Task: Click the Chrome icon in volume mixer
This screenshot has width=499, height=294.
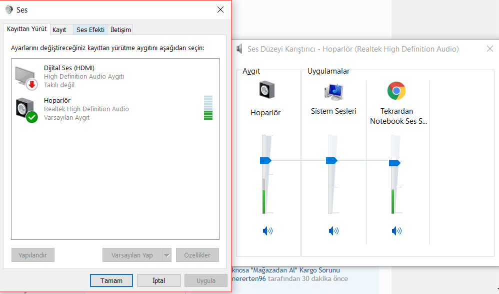Action: (396, 91)
